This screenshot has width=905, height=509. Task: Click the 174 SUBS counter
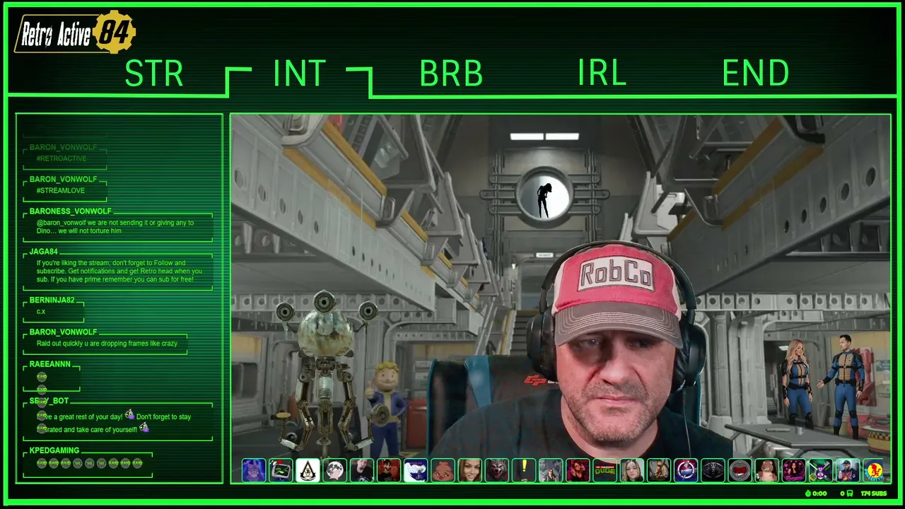873,493
